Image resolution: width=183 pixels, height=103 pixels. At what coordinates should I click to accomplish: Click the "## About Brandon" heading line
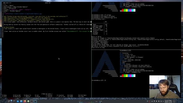9,27
